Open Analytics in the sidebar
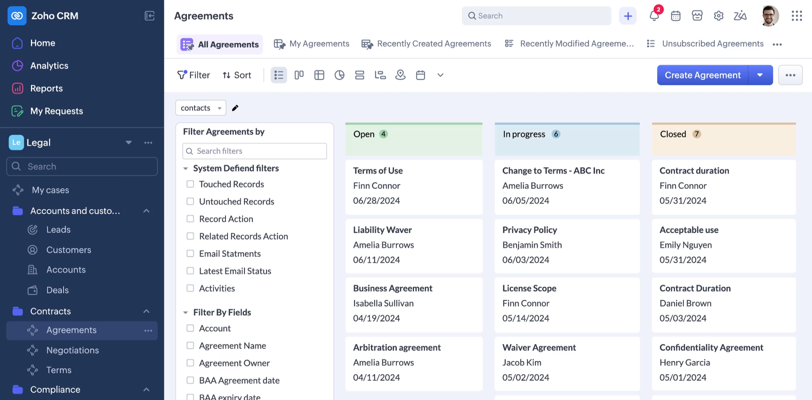This screenshot has width=812, height=400. click(x=49, y=66)
